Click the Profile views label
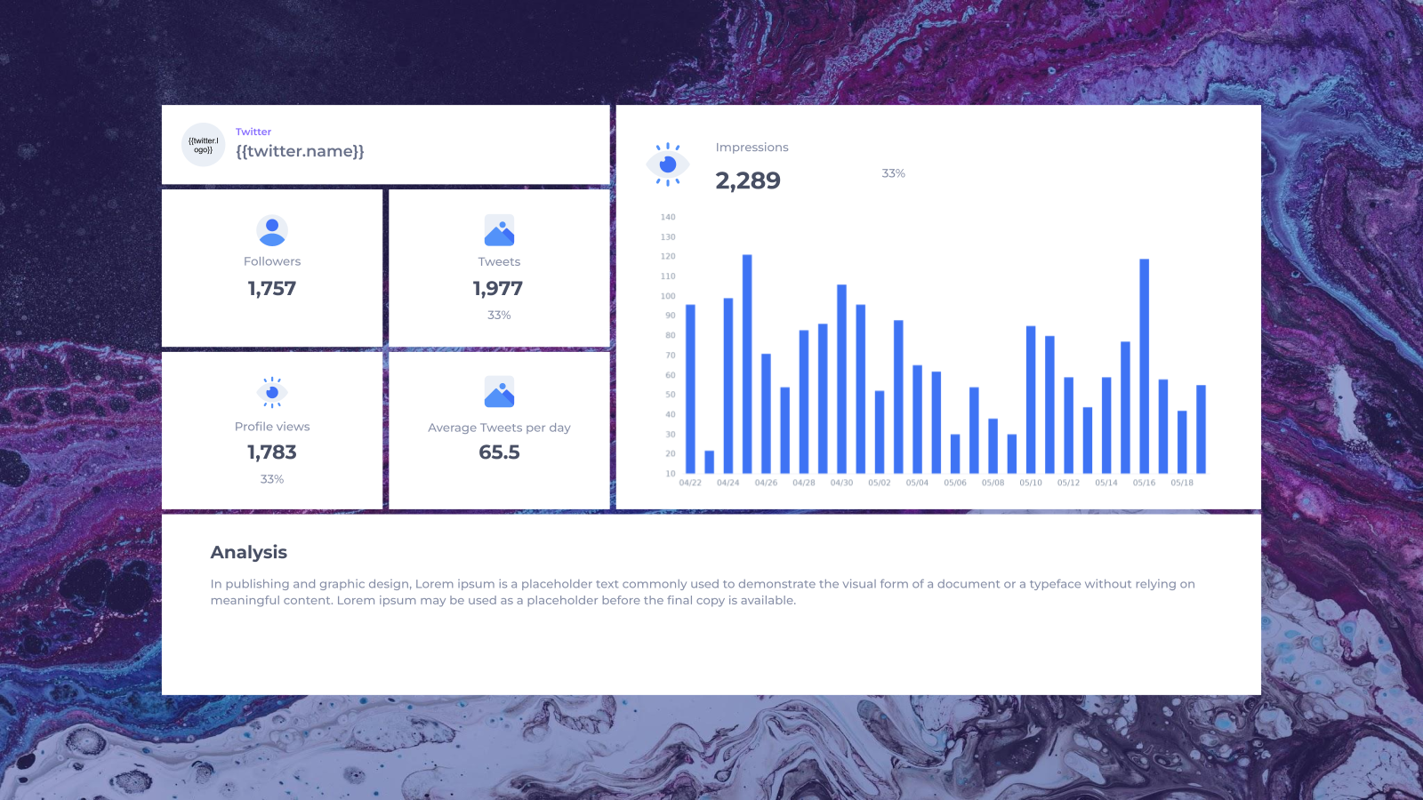The width and height of the screenshot is (1423, 800). pos(272,427)
